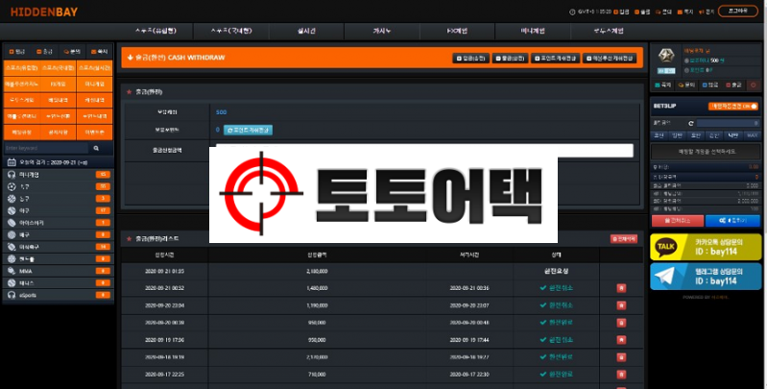
Task: Click the 스포츠(유럽형) orange sidebar tile
Action: [21, 68]
